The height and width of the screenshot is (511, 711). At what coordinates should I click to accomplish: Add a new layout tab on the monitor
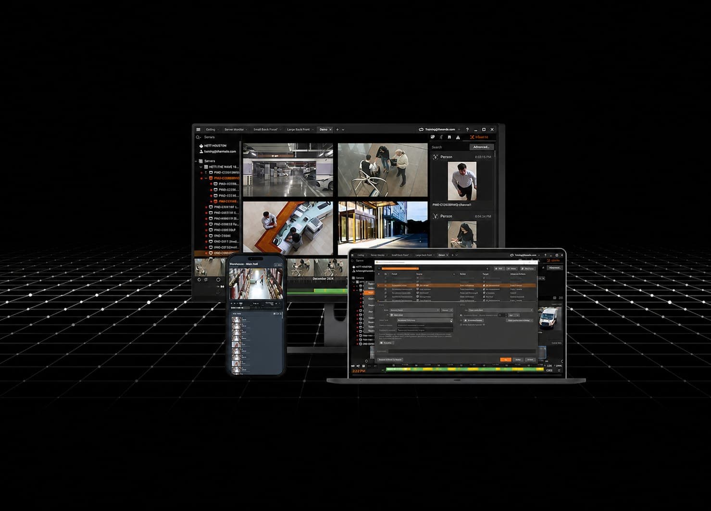[x=337, y=130]
